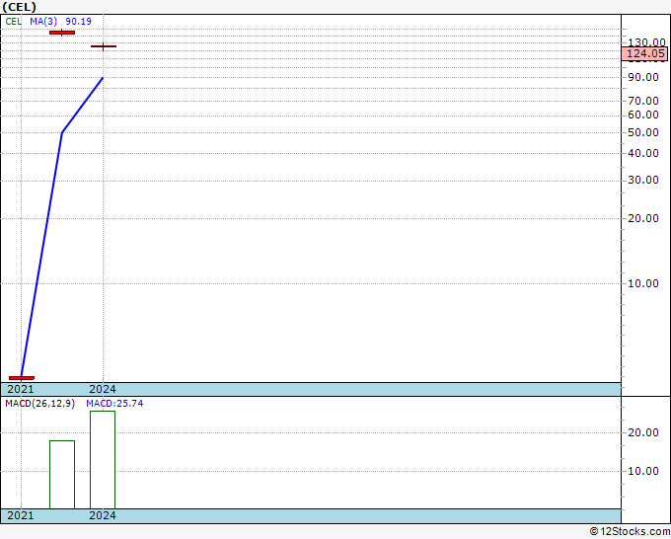
Task: Click the 130.00 price axis label
Action: click(x=646, y=42)
